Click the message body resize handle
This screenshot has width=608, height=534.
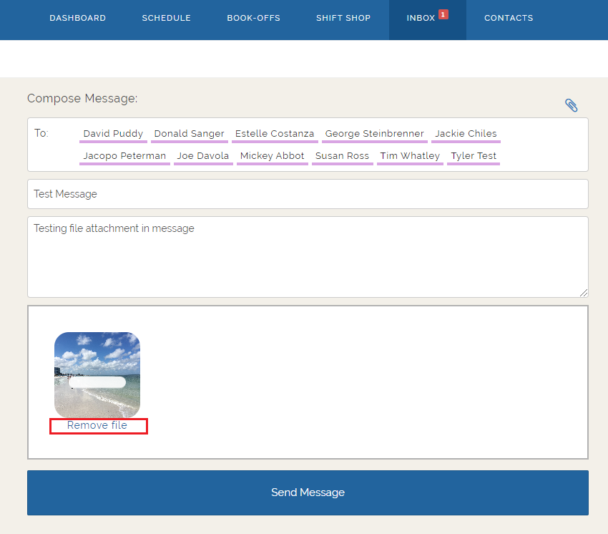(x=584, y=293)
